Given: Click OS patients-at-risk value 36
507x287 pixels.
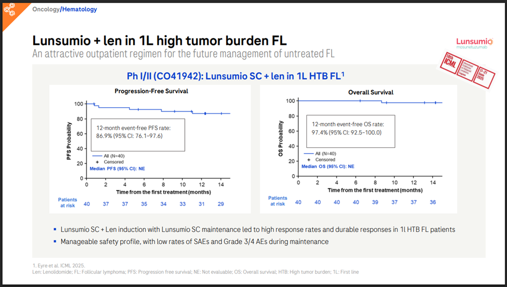Looking at the screenshot, I should pyautogui.click(x=433, y=202).
